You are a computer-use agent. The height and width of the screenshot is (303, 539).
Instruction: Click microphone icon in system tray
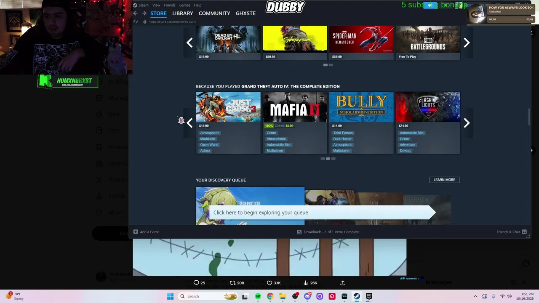click(494, 296)
